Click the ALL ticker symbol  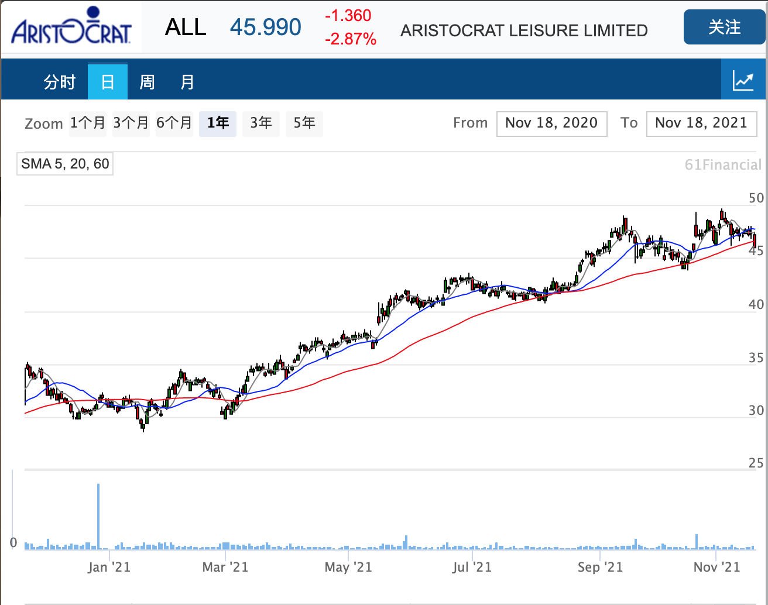[x=186, y=27]
